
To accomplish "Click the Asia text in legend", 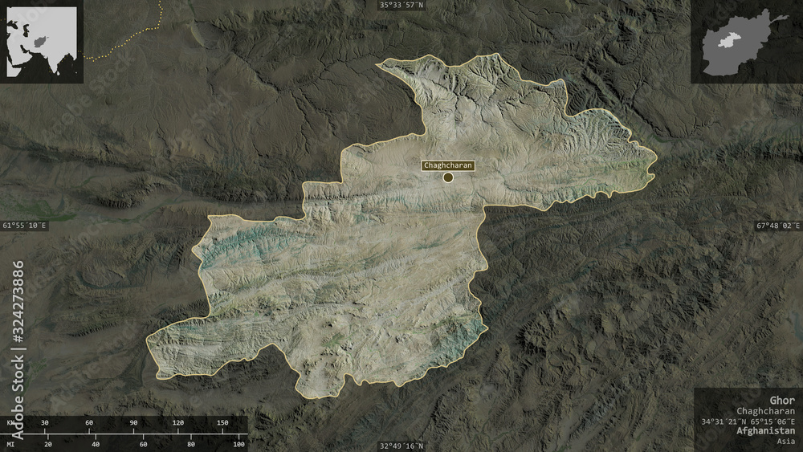I will (785, 442).
